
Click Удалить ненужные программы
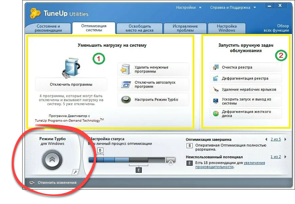point(153,69)
